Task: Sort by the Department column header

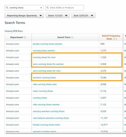Action: tap(17, 37)
